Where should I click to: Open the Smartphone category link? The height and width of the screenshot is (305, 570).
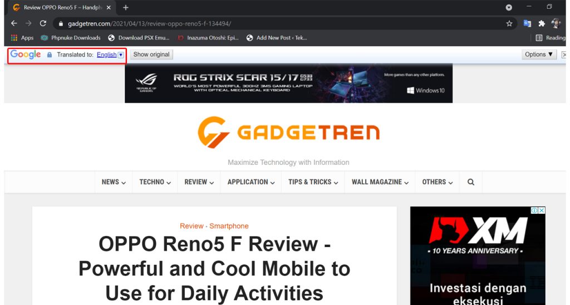click(229, 226)
